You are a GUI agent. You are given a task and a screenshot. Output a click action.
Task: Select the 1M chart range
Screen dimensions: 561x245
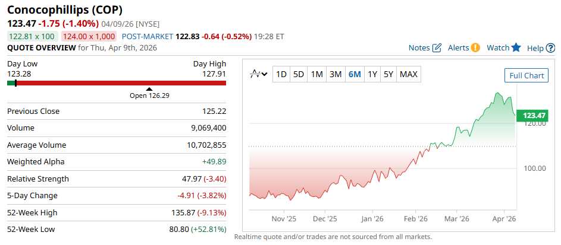pos(316,74)
